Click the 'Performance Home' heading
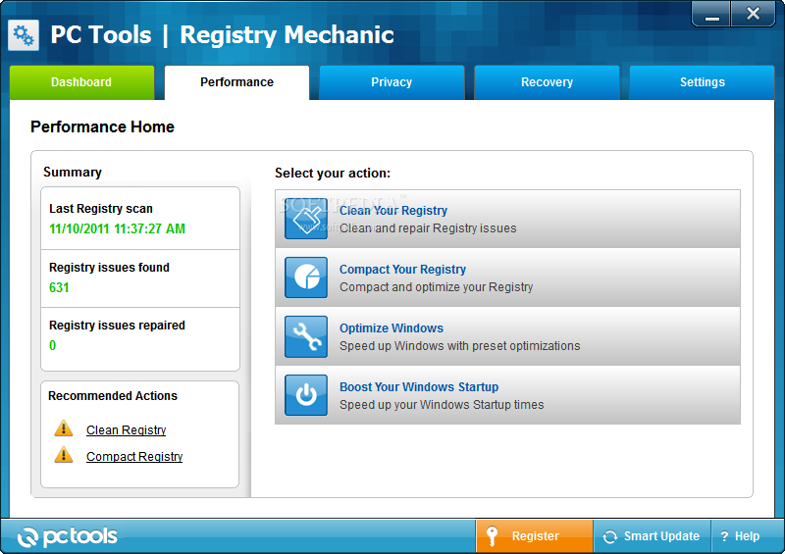 [x=102, y=127]
